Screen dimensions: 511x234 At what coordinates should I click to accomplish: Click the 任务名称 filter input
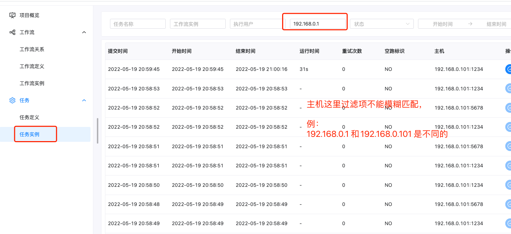[138, 23]
